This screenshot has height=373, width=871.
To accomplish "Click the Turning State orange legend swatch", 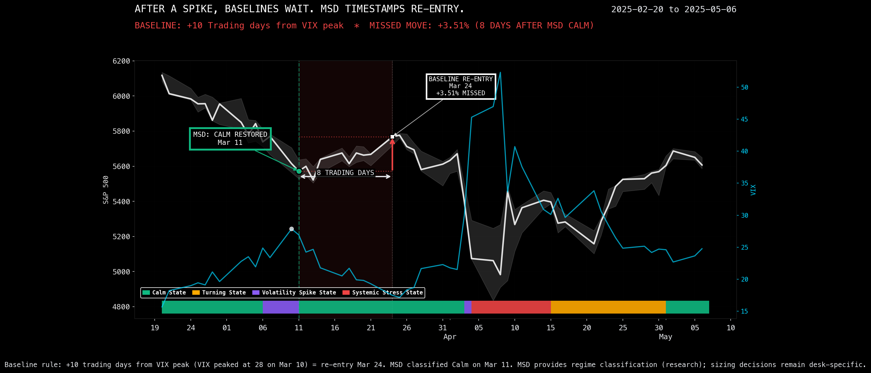I will pyautogui.click(x=196, y=292).
